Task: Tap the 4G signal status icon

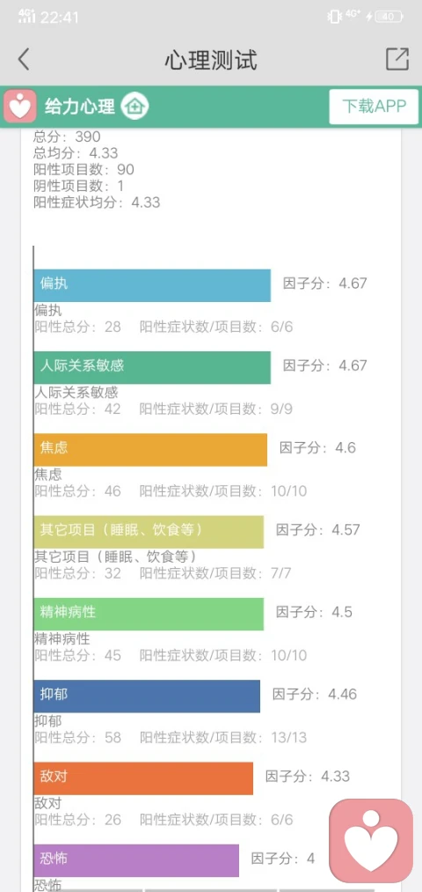Action: 26,16
